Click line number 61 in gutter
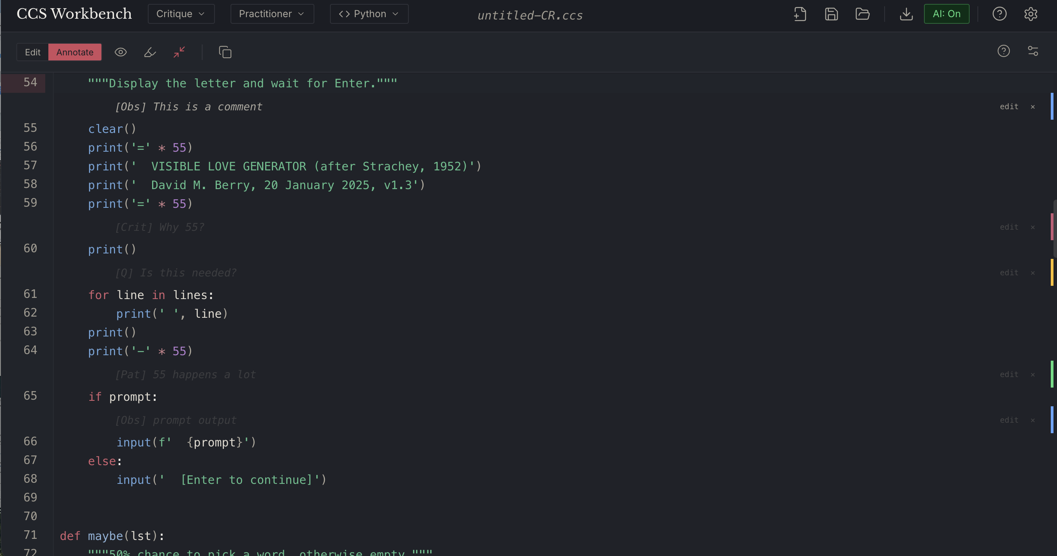 30,294
